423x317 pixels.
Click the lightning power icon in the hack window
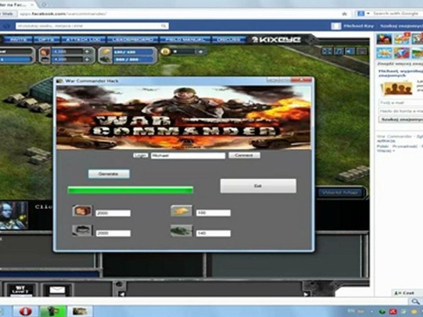pyautogui.click(x=181, y=211)
